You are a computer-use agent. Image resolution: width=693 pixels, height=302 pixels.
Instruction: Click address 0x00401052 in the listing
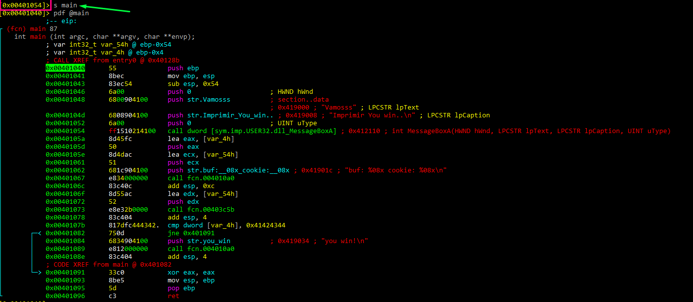click(x=65, y=123)
